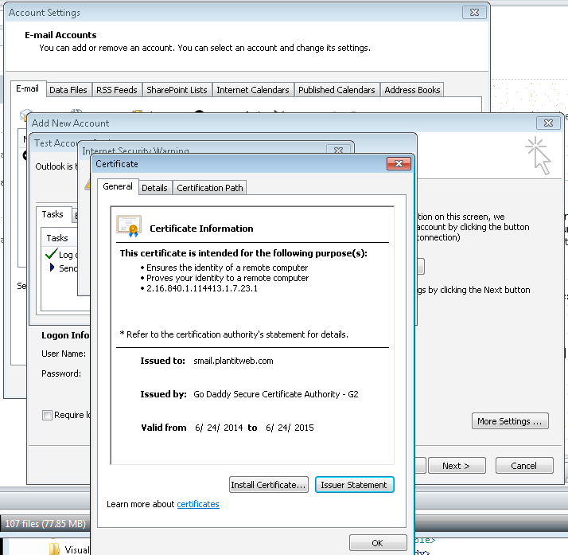Click 'Proves your identity to a remote computer'
The width and height of the screenshot is (568, 555).
pos(228,278)
